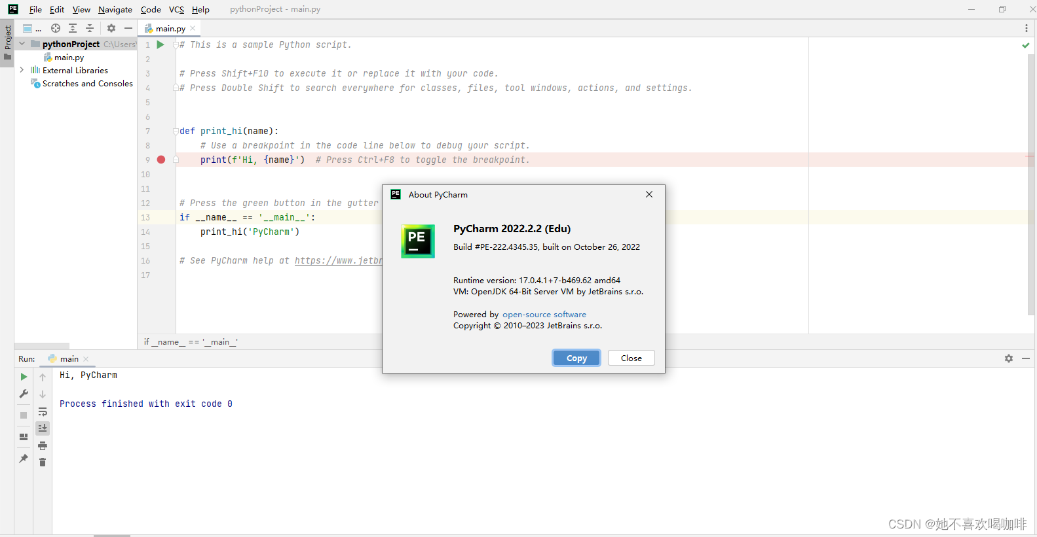Hide the Run tool window
Image resolution: width=1037 pixels, height=537 pixels.
pos(1026,358)
